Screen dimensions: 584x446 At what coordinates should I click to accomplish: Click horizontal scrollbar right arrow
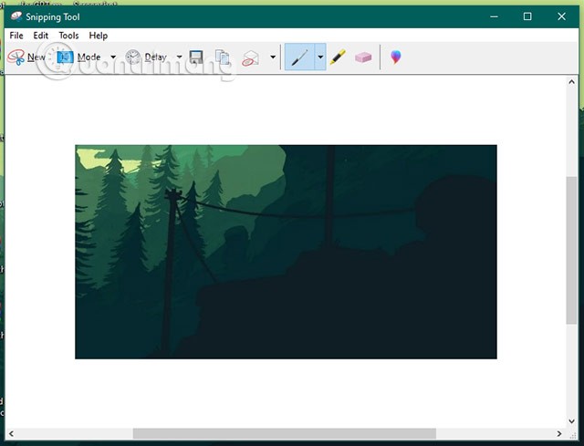tap(559, 434)
